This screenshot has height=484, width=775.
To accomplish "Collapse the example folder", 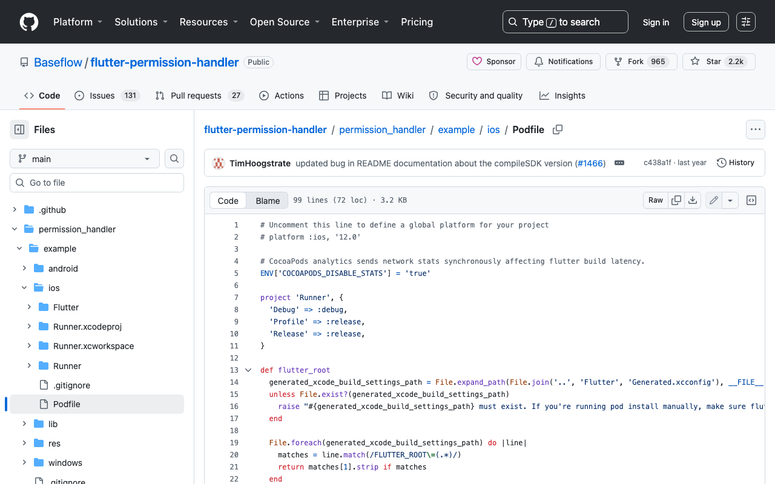I will click(x=19, y=249).
